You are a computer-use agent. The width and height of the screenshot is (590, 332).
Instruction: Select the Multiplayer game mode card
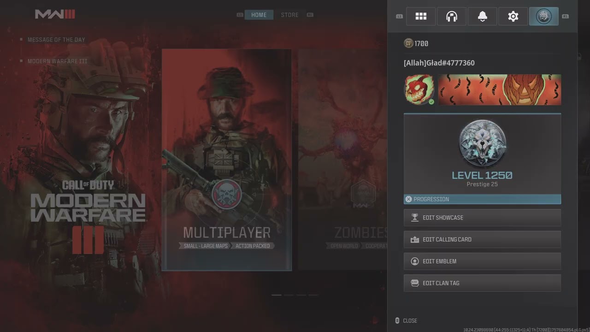[227, 160]
